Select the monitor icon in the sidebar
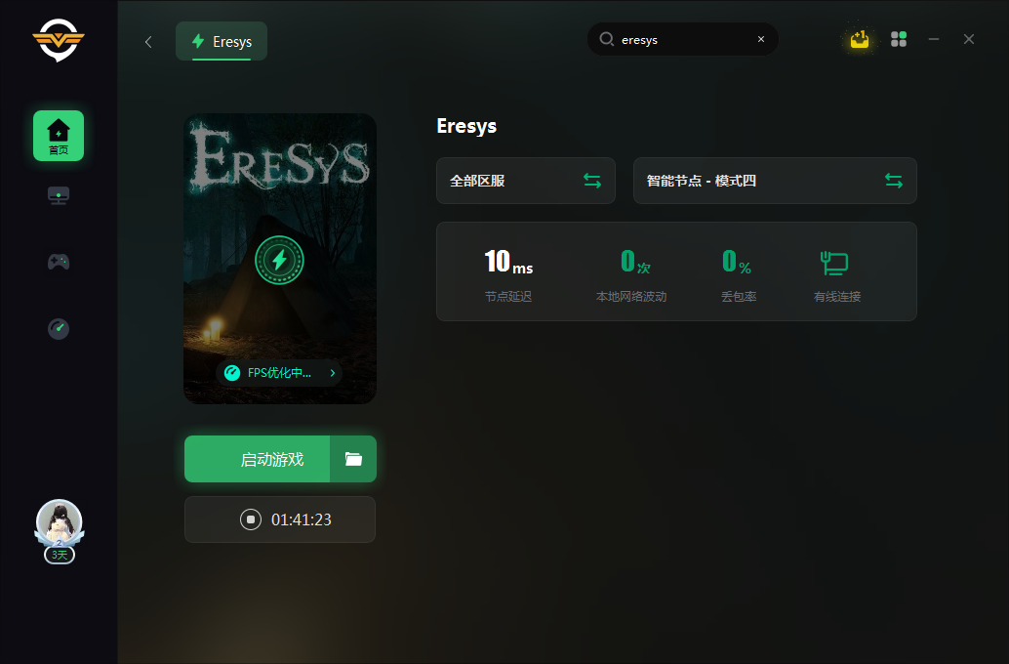 (59, 194)
